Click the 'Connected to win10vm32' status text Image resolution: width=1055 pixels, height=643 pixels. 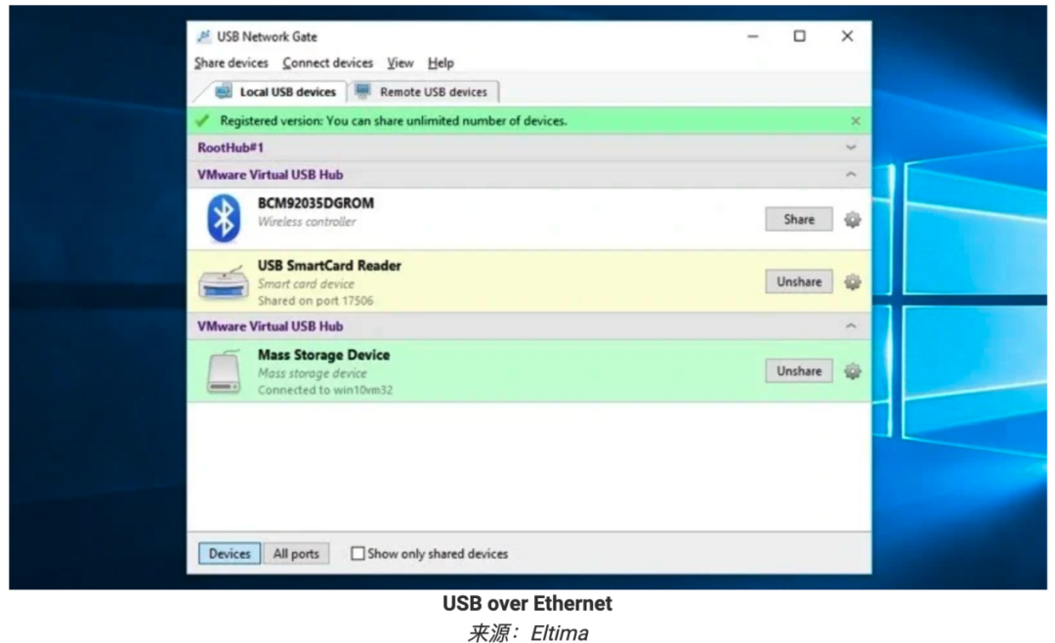tap(325, 390)
